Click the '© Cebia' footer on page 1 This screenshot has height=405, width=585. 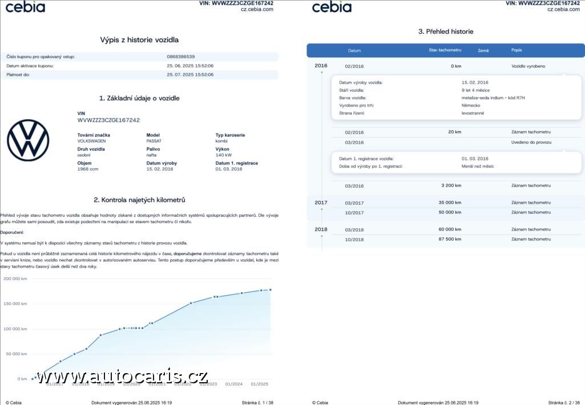[14, 403]
